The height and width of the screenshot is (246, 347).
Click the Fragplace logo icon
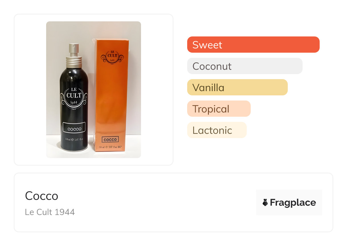265,202
